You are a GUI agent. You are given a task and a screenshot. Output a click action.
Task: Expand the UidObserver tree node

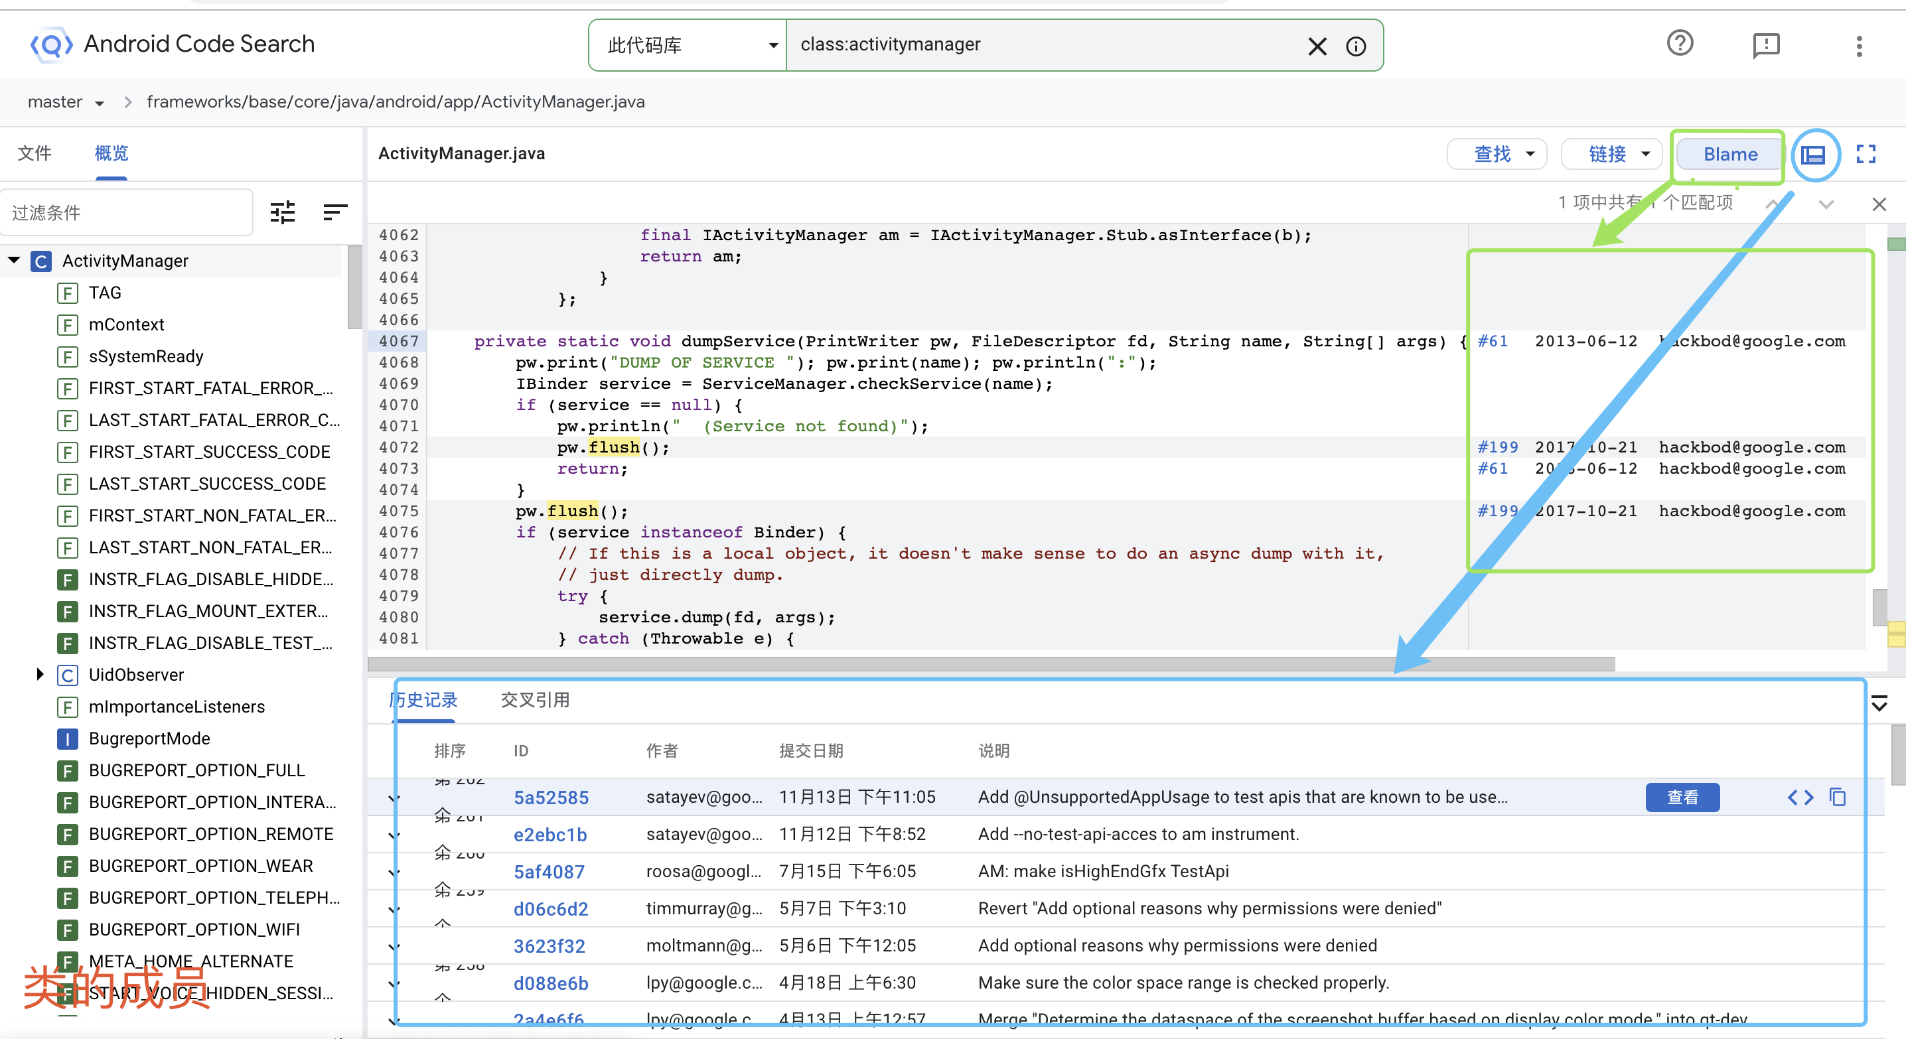(x=40, y=675)
